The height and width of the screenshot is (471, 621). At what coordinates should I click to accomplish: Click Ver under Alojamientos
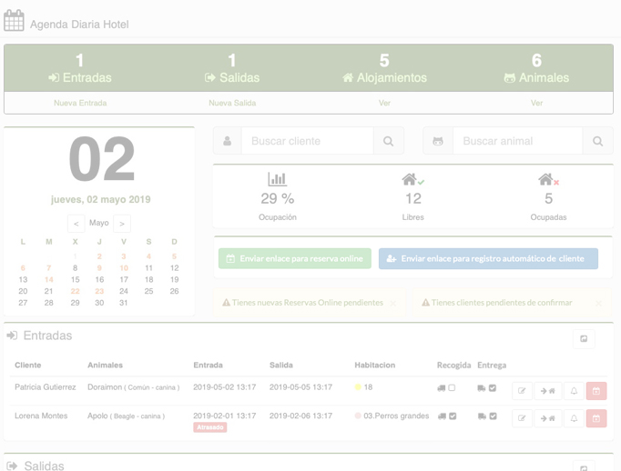click(384, 103)
